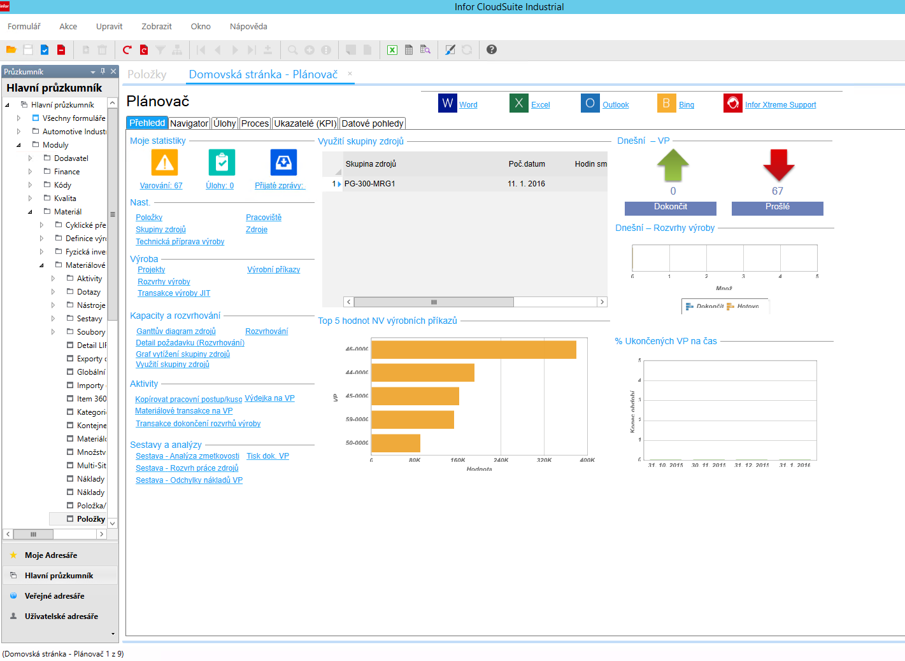Select the Item 360 tree item

(x=87, y=399)
